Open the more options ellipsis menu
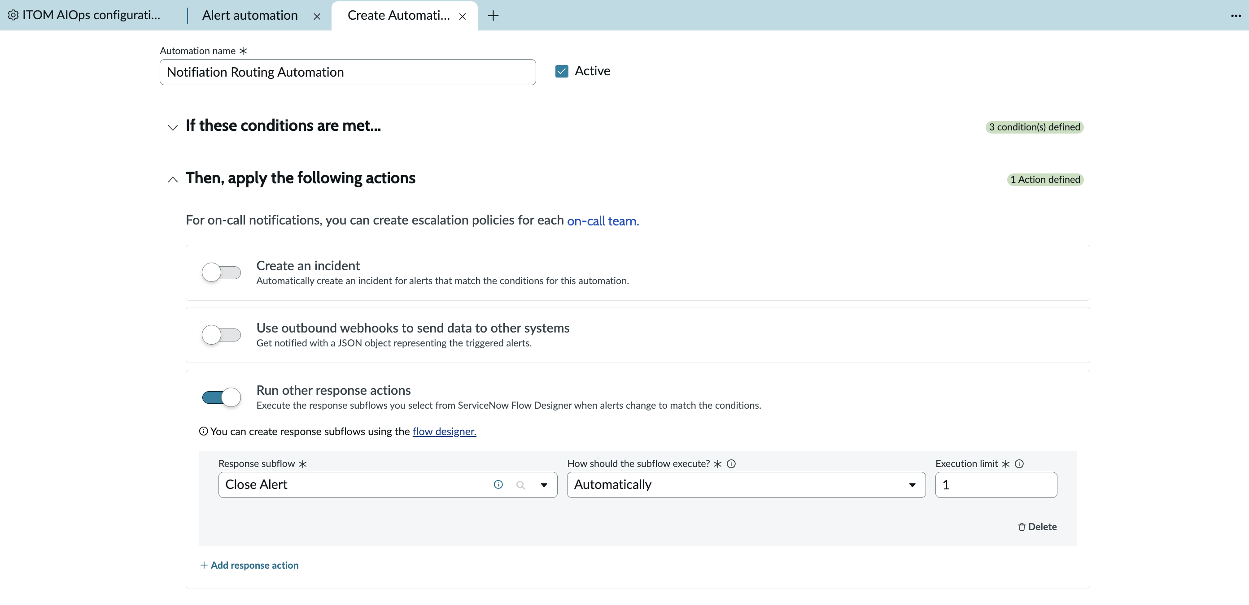The width and height of the screenshot is (1249, 605). 1236,16
